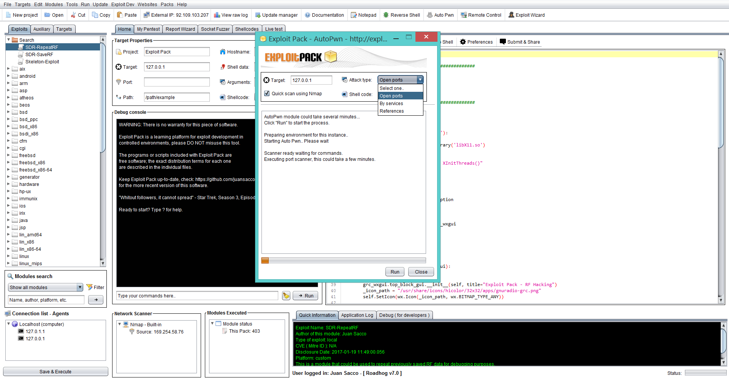Choose By services in Attack type list

coord(391,104)
